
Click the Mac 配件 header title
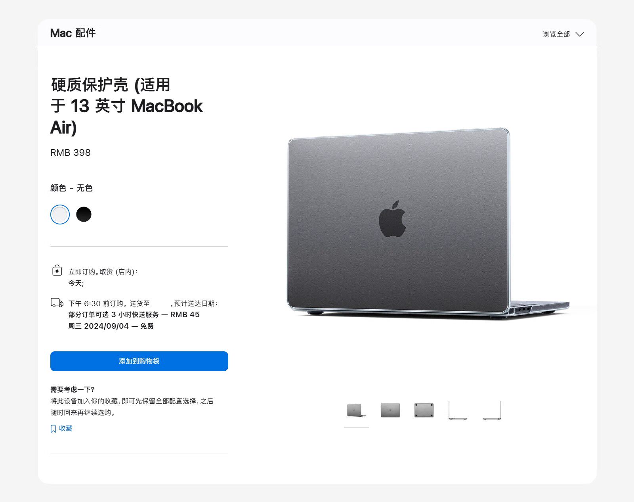pyautogui.click(x=73, y=33)
